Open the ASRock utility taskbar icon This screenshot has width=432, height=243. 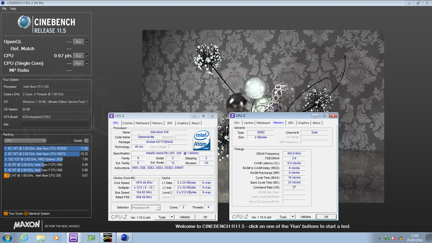[x=108, y=238]
